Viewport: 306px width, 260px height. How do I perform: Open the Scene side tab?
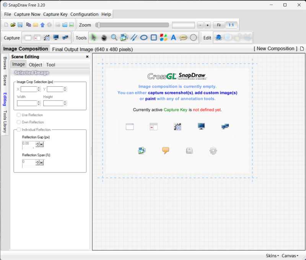click(x=5, y=80)
